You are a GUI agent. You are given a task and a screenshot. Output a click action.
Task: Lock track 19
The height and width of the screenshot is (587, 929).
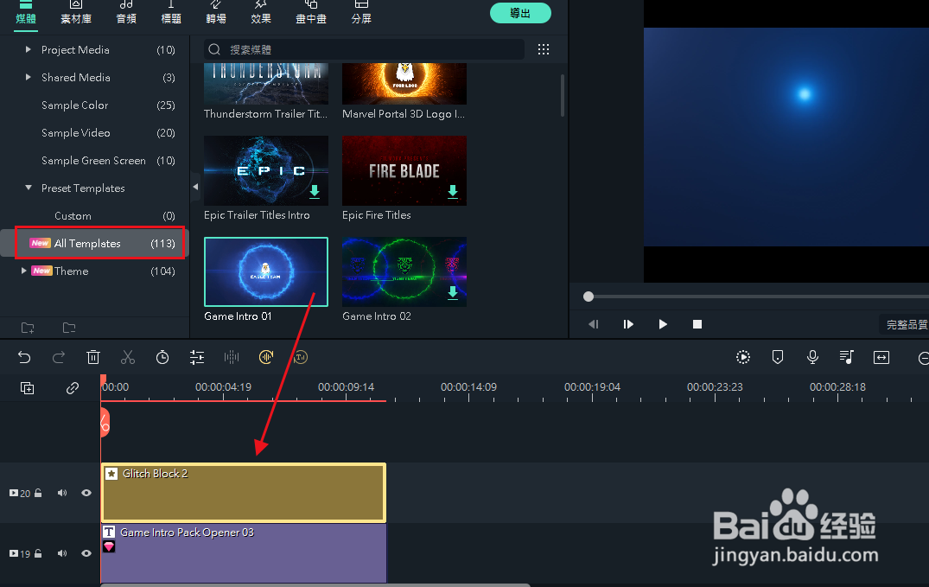coord(39,554)
